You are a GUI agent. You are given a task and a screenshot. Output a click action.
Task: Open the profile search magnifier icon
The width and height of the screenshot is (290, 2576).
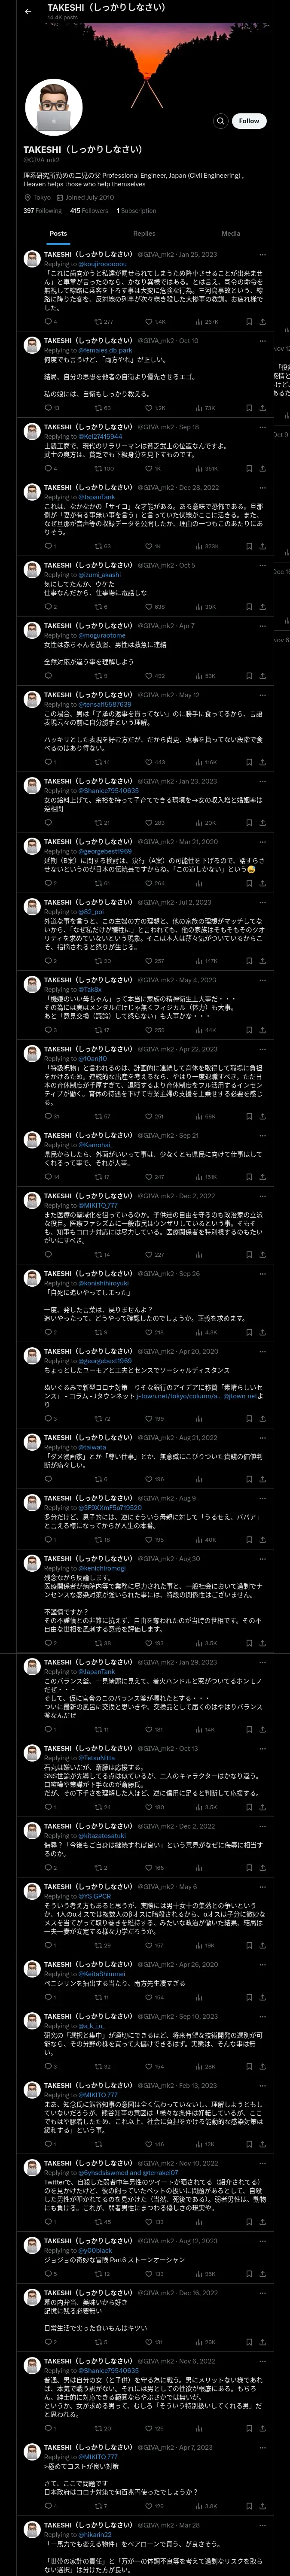pyautogui.click(x=220, y=121)
